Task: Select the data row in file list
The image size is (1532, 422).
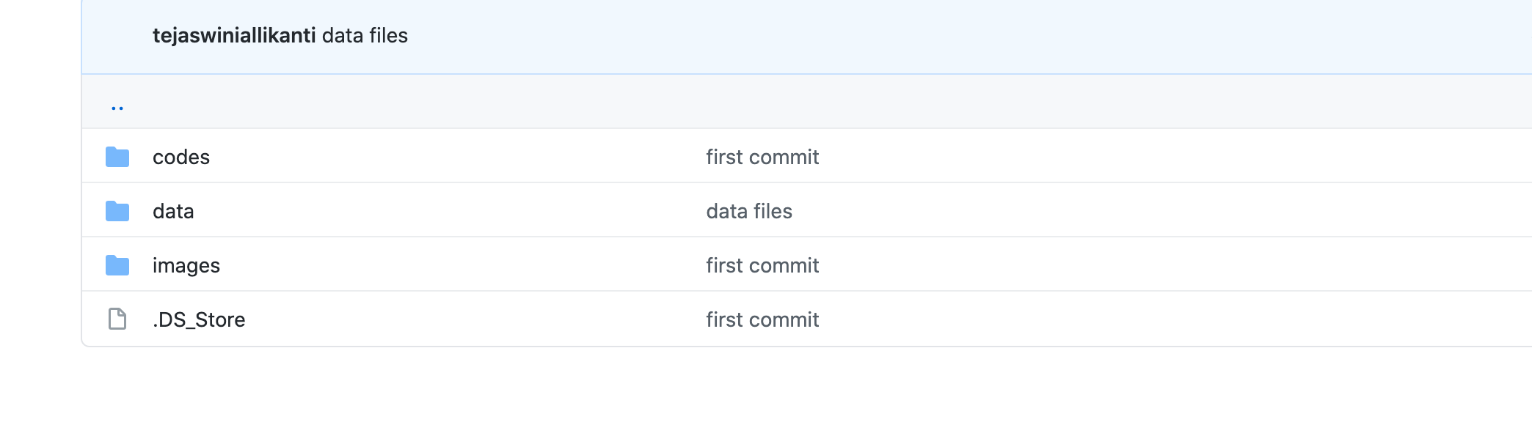Action: click(1101, 211)
